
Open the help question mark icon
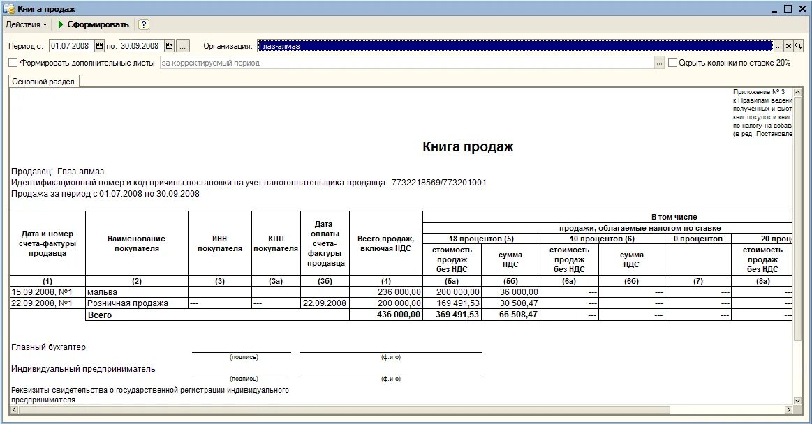tap(144, 24)
